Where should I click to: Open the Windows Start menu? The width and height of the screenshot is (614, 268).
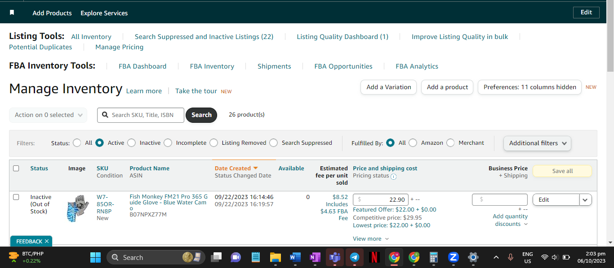pyautogui.click(x=95, y=257)
